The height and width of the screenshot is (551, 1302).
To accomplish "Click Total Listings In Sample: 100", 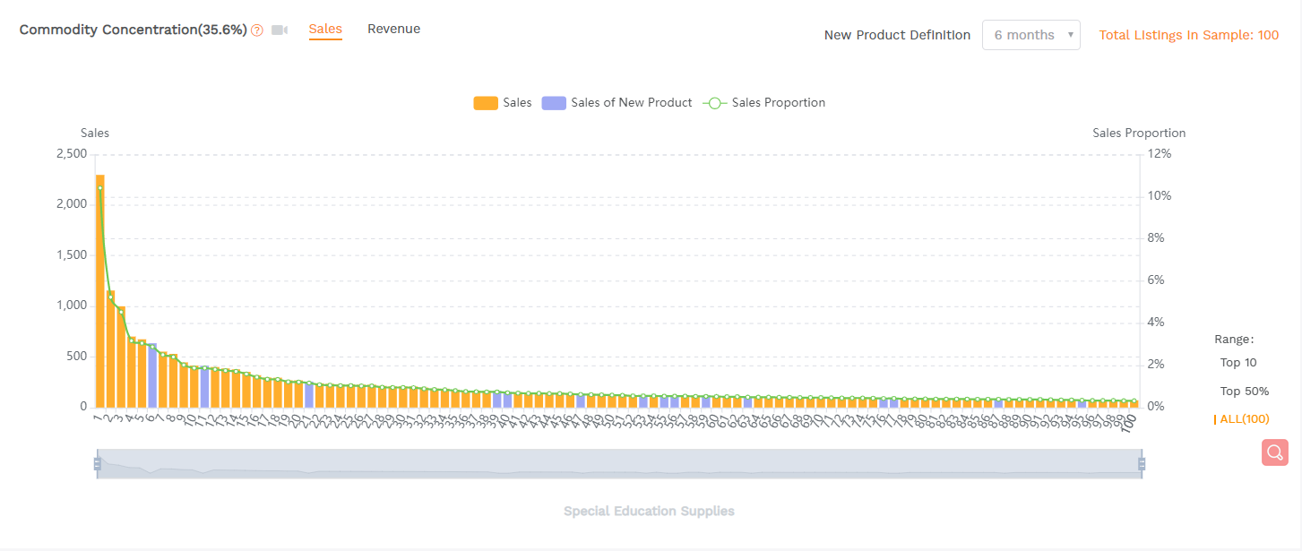I will point(1188,35).
